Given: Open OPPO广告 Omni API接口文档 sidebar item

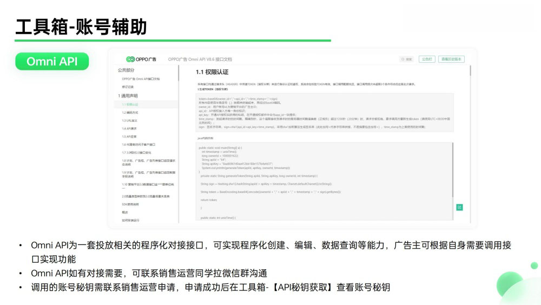Looking at the screenshot, I should (141, 79).
